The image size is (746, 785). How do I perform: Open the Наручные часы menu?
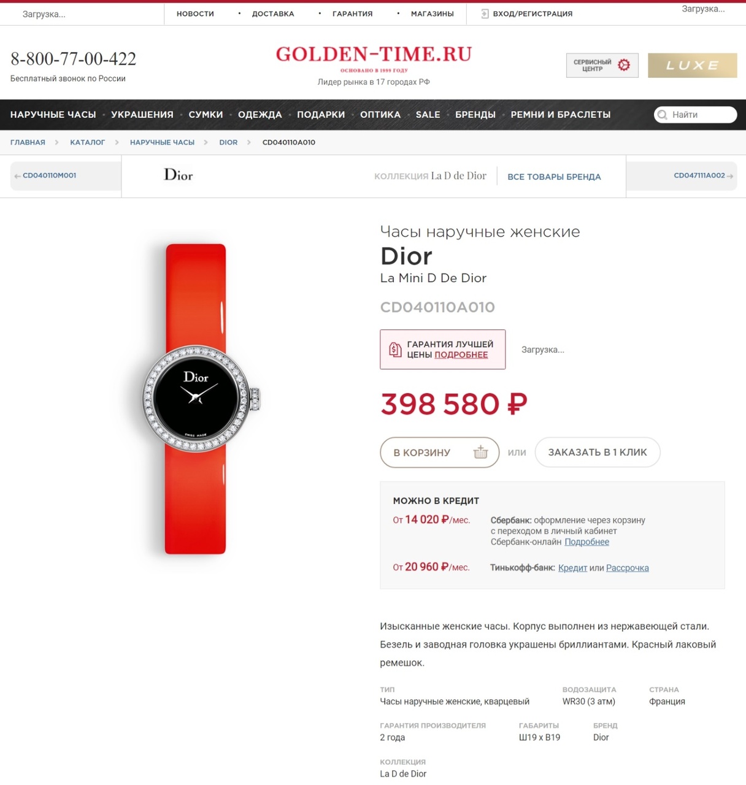point(53,115)
